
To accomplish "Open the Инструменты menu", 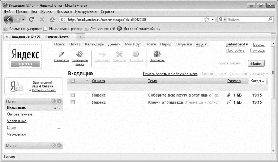I will pyautogui.click(x=86, y=12).
